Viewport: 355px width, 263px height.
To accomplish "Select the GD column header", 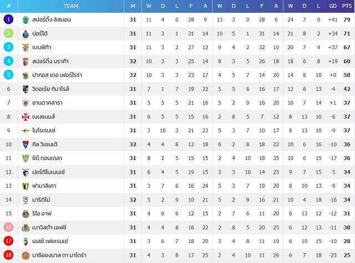I will (333, 6).
